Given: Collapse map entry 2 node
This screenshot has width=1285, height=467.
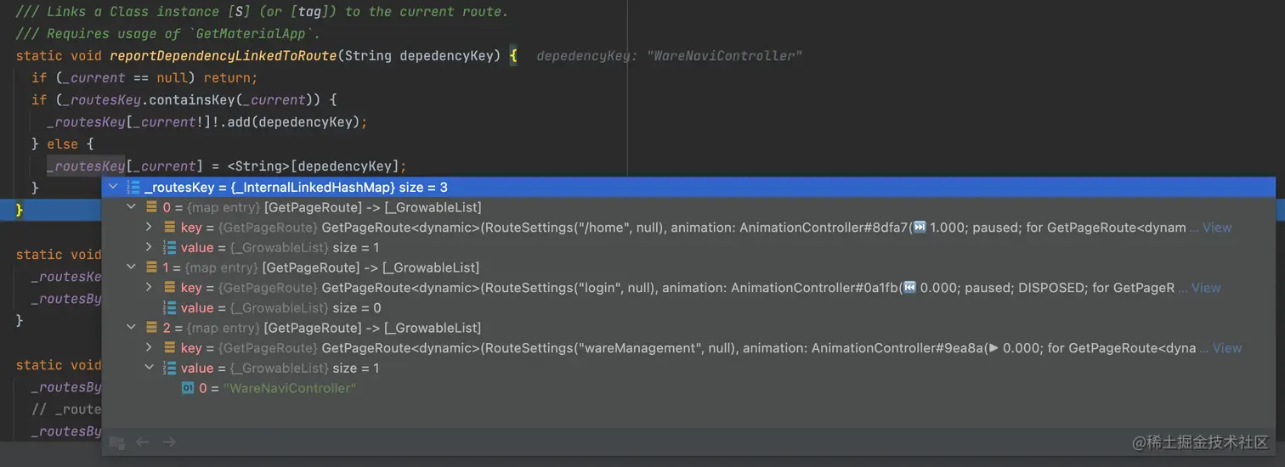Looking at the screenshot, I should [131, 328].
